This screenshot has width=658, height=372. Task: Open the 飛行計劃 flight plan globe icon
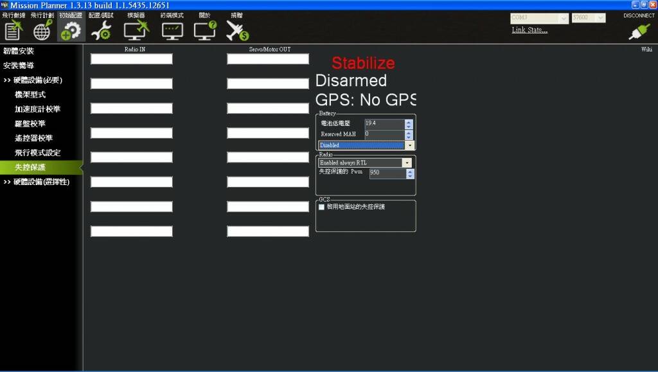pyautogui.click(x=42, y=30)
